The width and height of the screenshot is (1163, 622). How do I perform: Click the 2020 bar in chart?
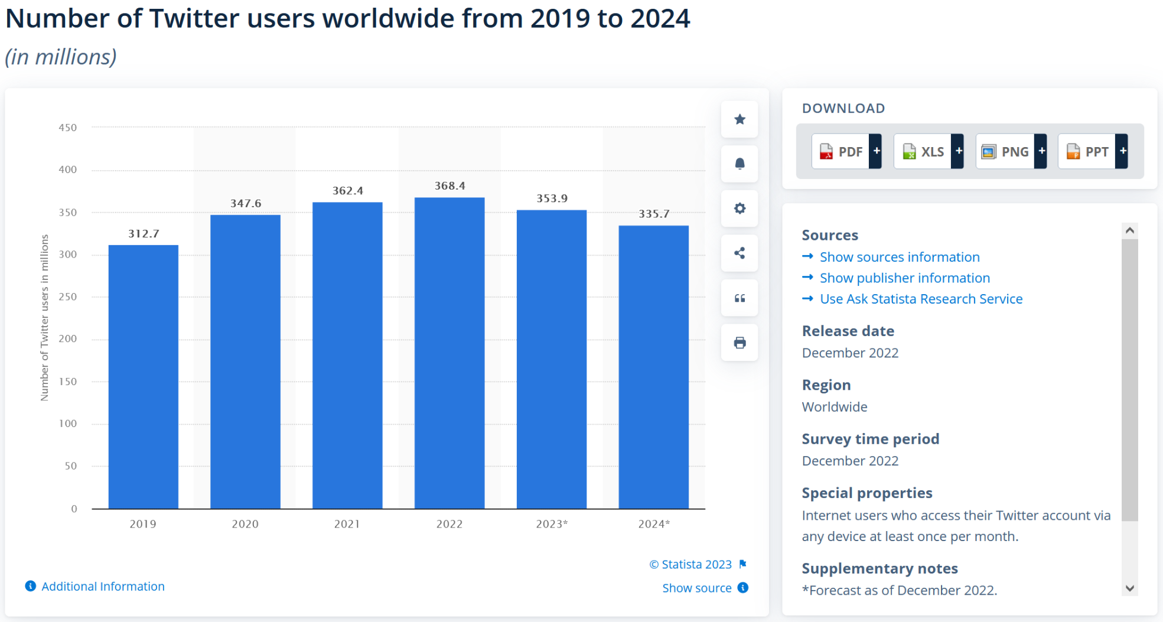tap(245, 362)
